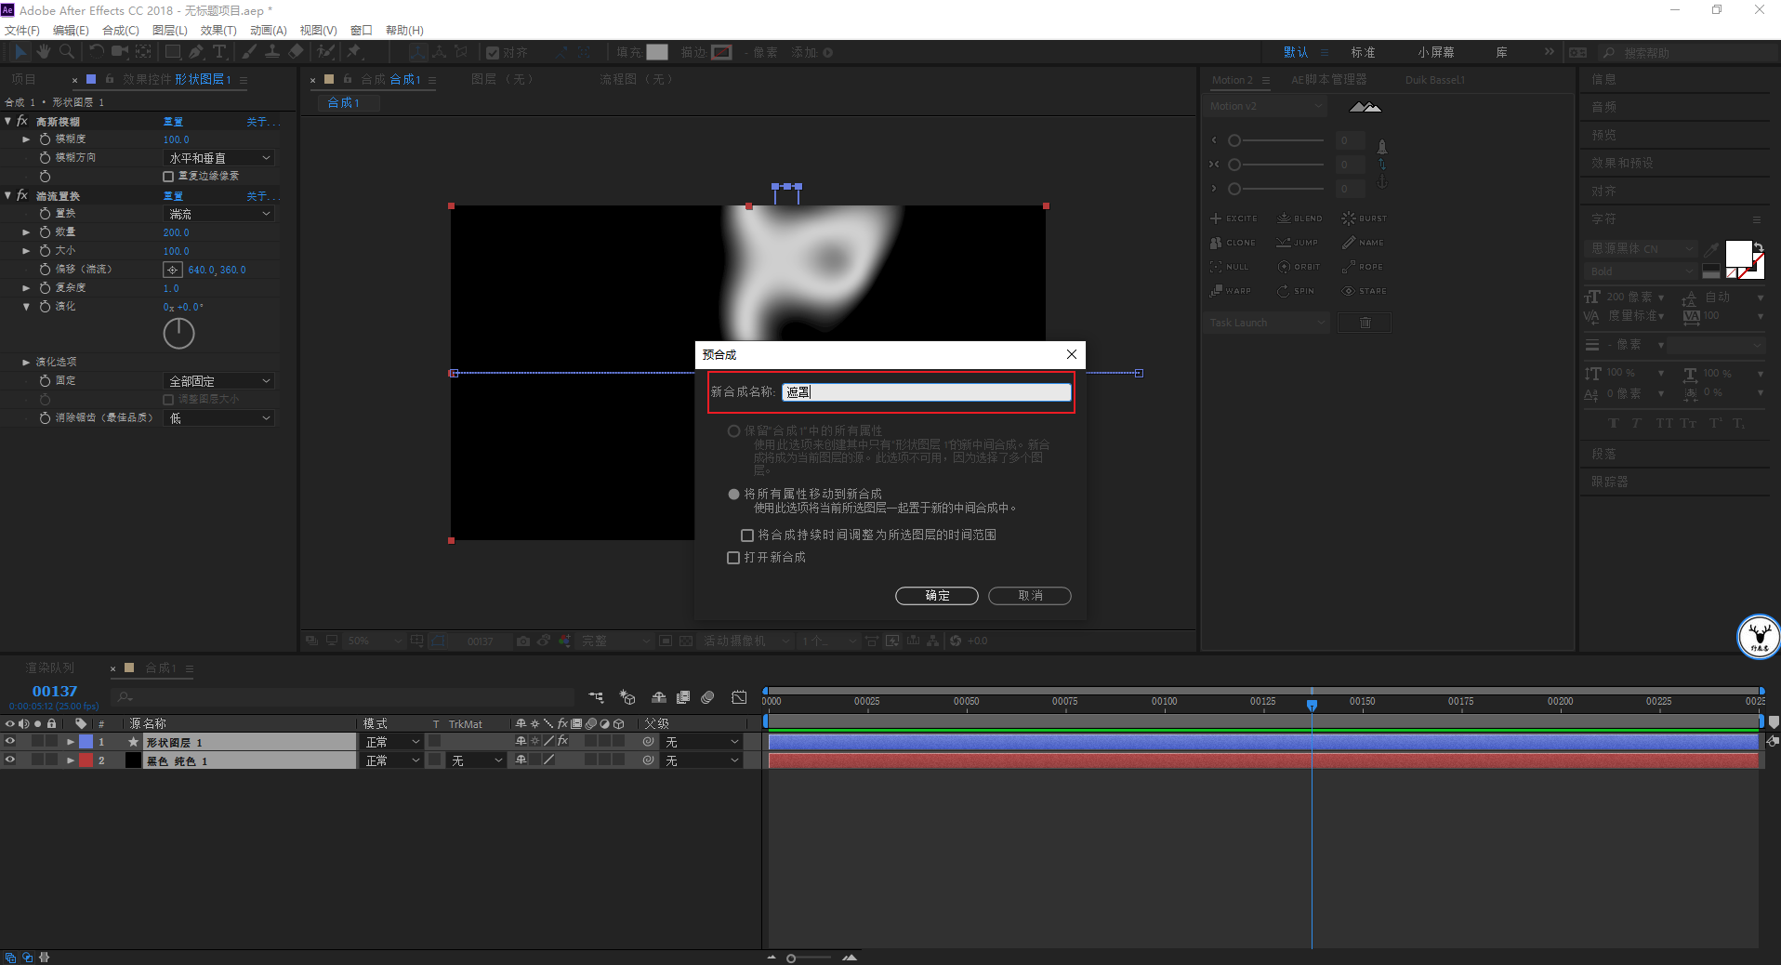Click the BLEND tool in Motion 2
This screenshot has height=965, width=1781.
coord(1299,218)
